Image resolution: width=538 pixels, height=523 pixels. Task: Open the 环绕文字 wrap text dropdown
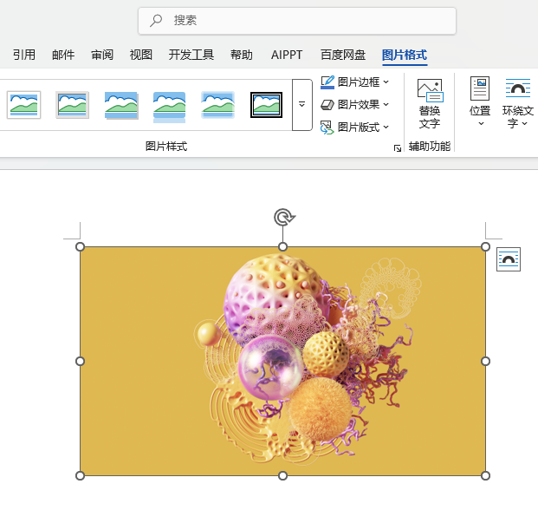pos(517,102)
